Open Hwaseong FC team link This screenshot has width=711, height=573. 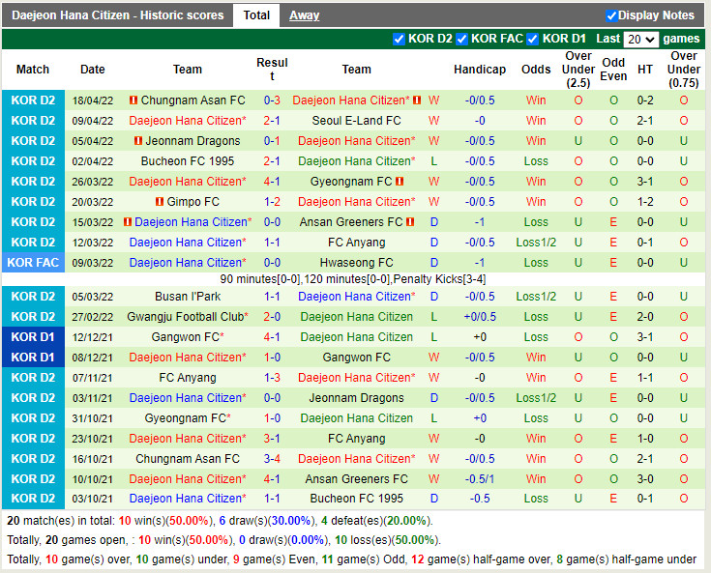(x=356, y=263)
